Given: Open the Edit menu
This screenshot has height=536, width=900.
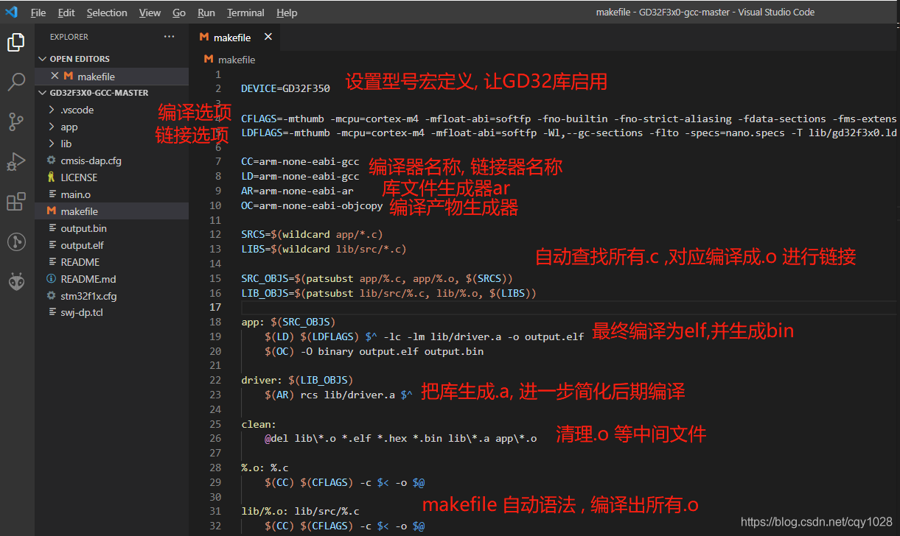Looking at the screenshot, I should [x=66, y=13].
